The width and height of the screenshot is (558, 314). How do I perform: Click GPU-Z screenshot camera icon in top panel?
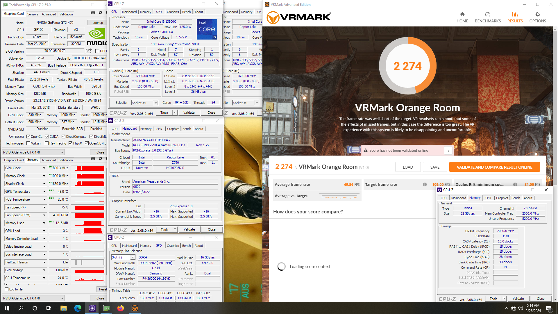pos(93,13)
